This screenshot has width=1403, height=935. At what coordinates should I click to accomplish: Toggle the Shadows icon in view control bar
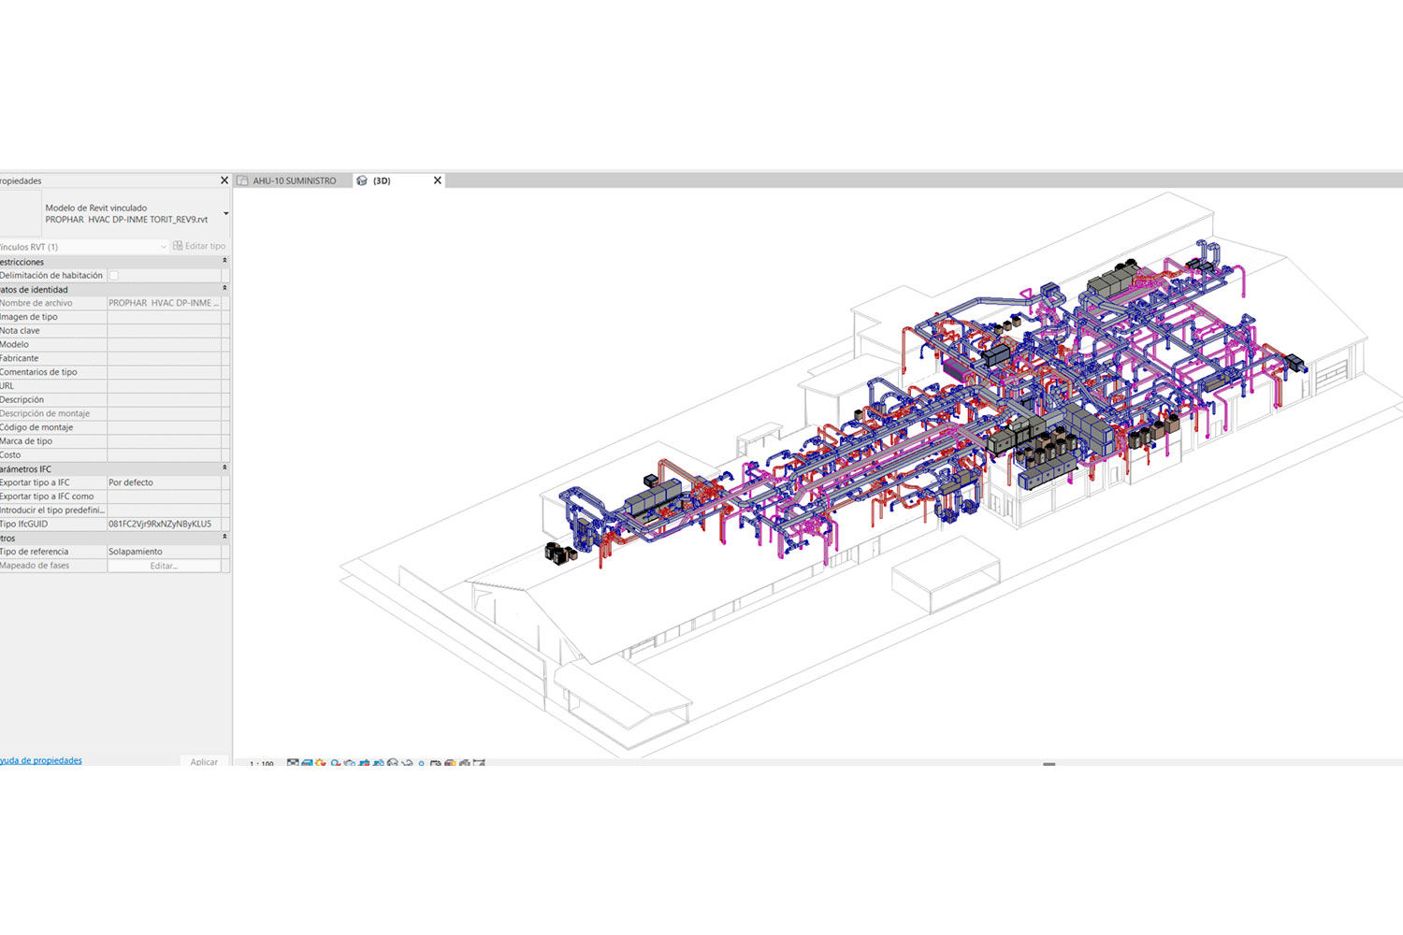336,763
